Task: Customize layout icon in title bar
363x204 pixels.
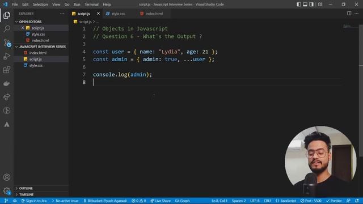Action: 320,5
